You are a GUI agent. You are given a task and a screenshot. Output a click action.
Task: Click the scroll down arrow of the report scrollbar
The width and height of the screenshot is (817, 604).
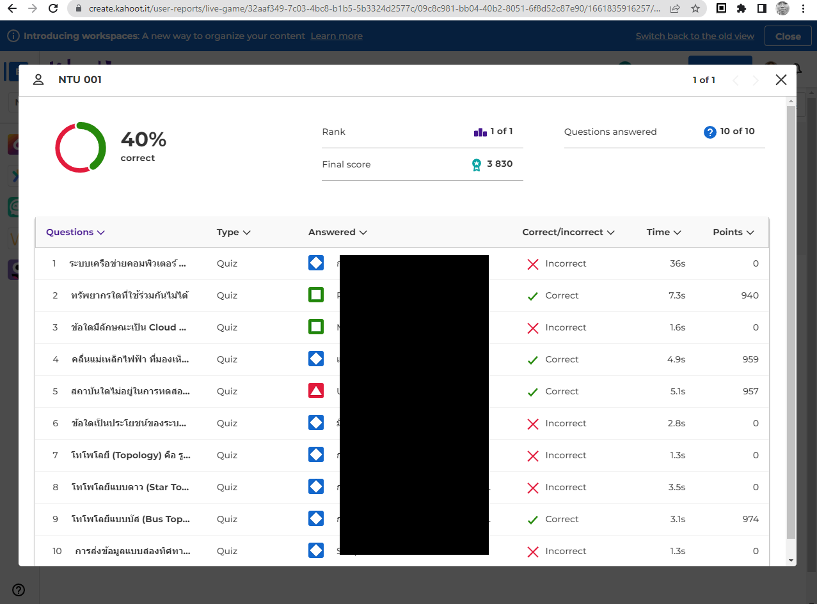(x=791, y=561)
